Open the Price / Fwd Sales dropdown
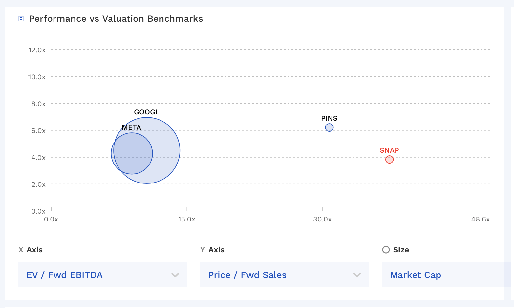 click(x=284, y=275)
